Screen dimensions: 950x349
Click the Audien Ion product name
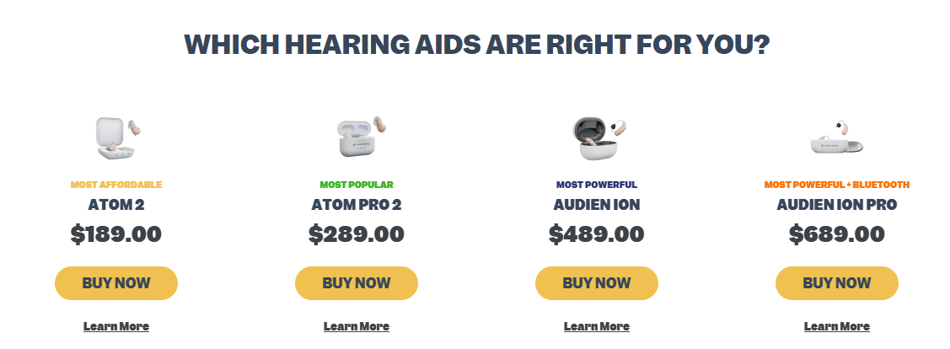(597, 205)
